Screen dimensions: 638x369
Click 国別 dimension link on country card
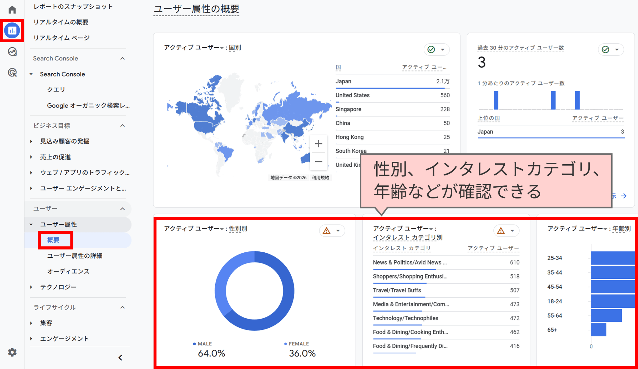(x=235, y=48)
